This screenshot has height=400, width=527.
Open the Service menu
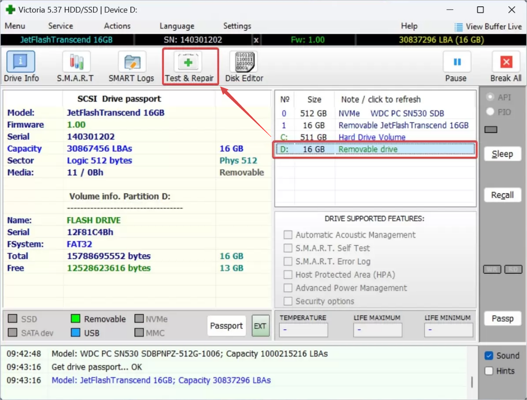61,26
